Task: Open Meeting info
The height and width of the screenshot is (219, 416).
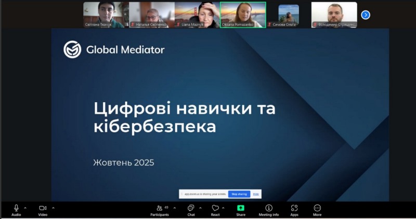Action: 269,211
